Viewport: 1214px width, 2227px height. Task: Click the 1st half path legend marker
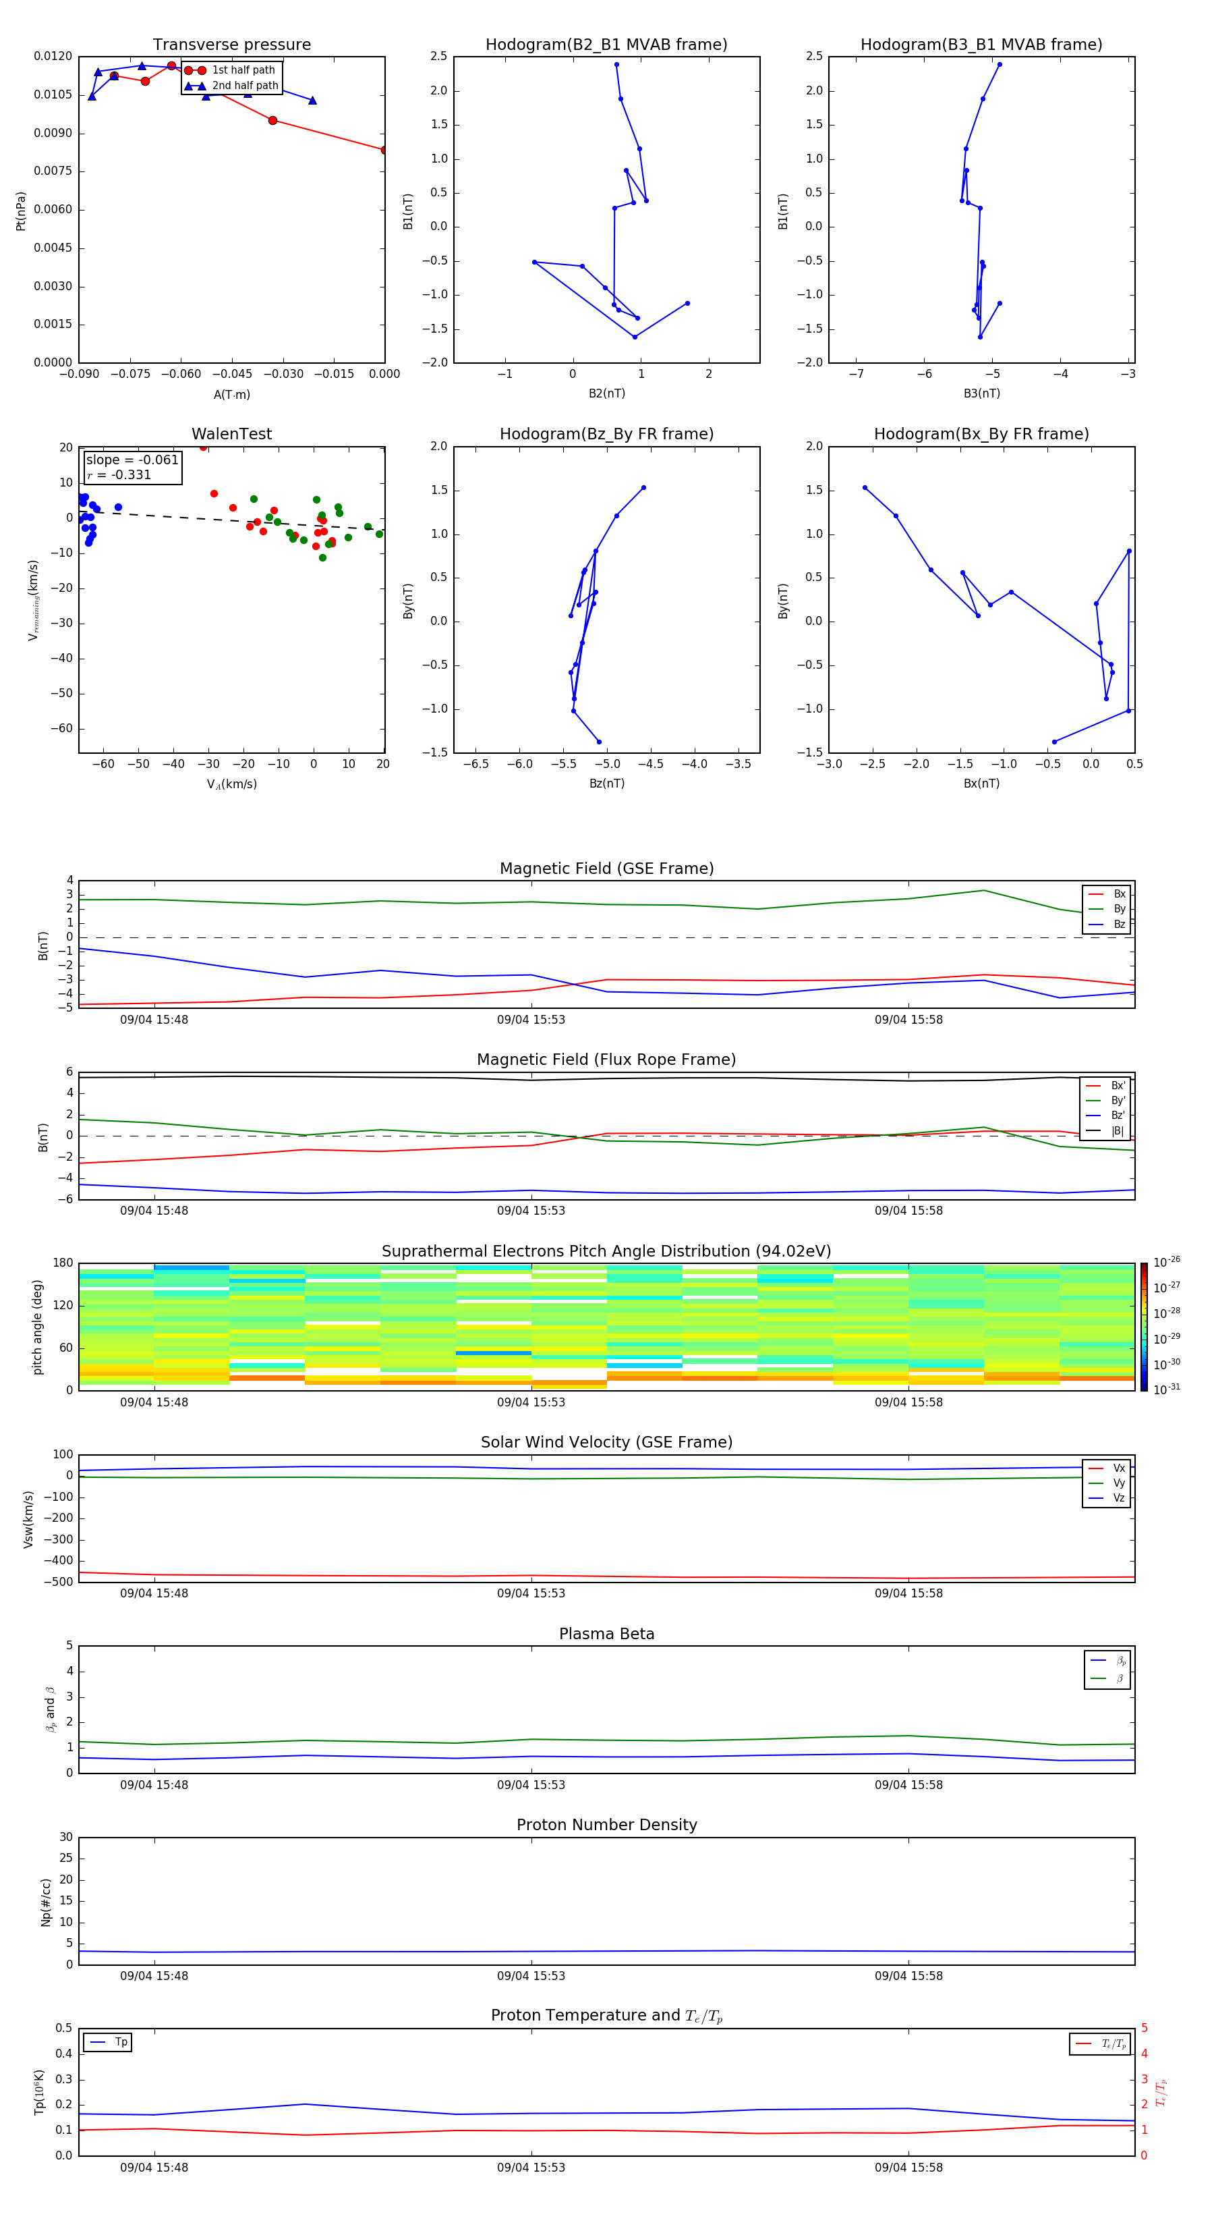pos(196,70)
